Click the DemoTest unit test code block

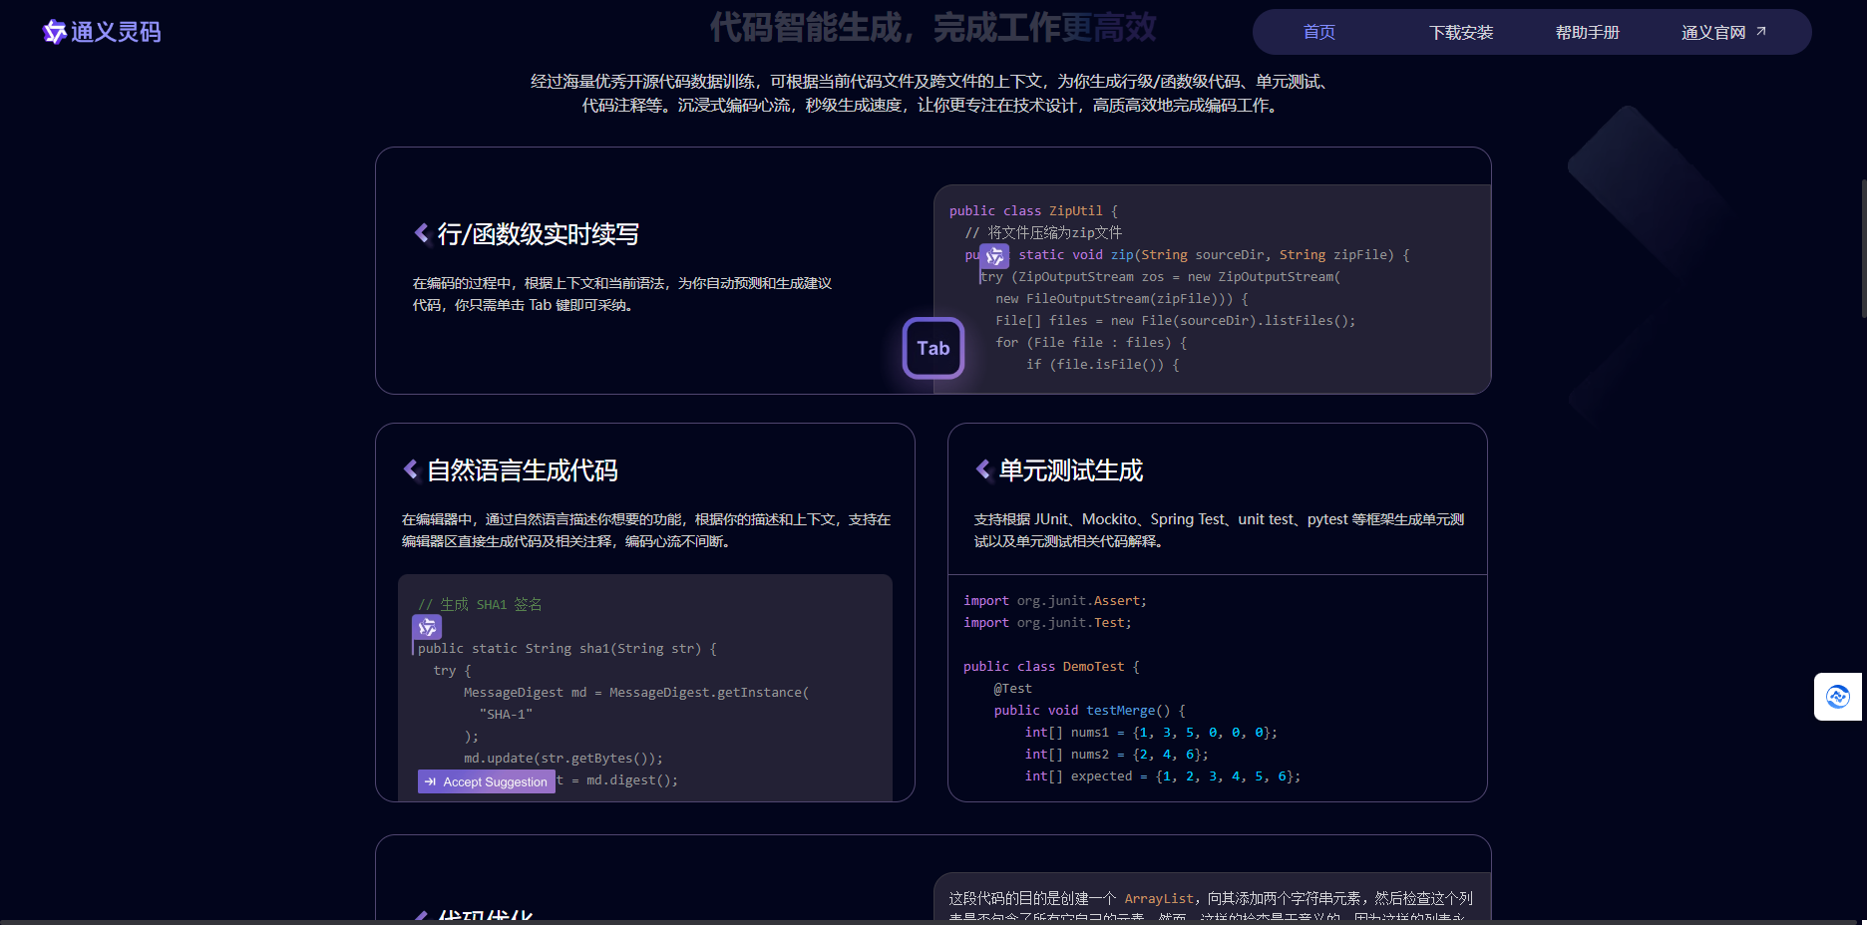[x=1216, y=688]
